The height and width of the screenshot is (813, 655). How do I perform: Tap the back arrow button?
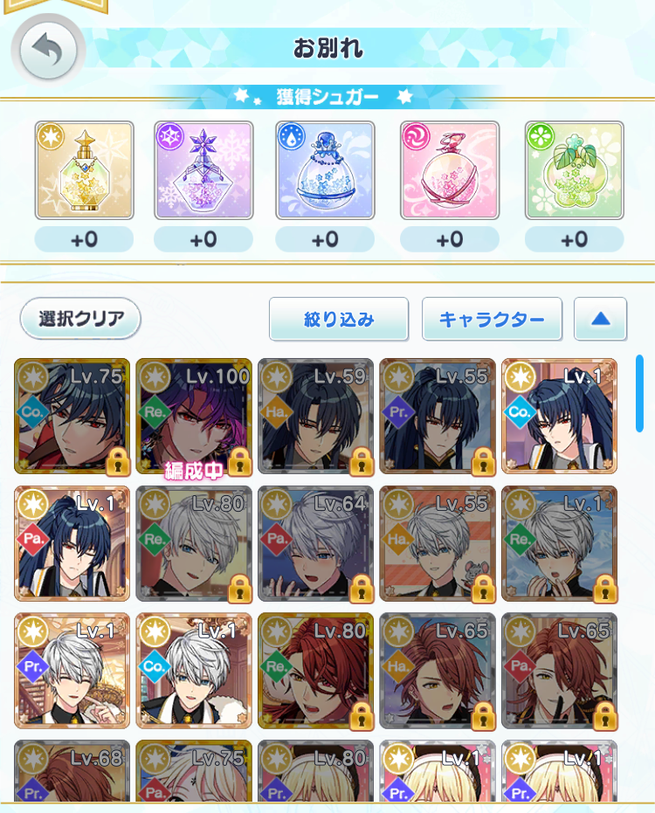tap(48, 51)
